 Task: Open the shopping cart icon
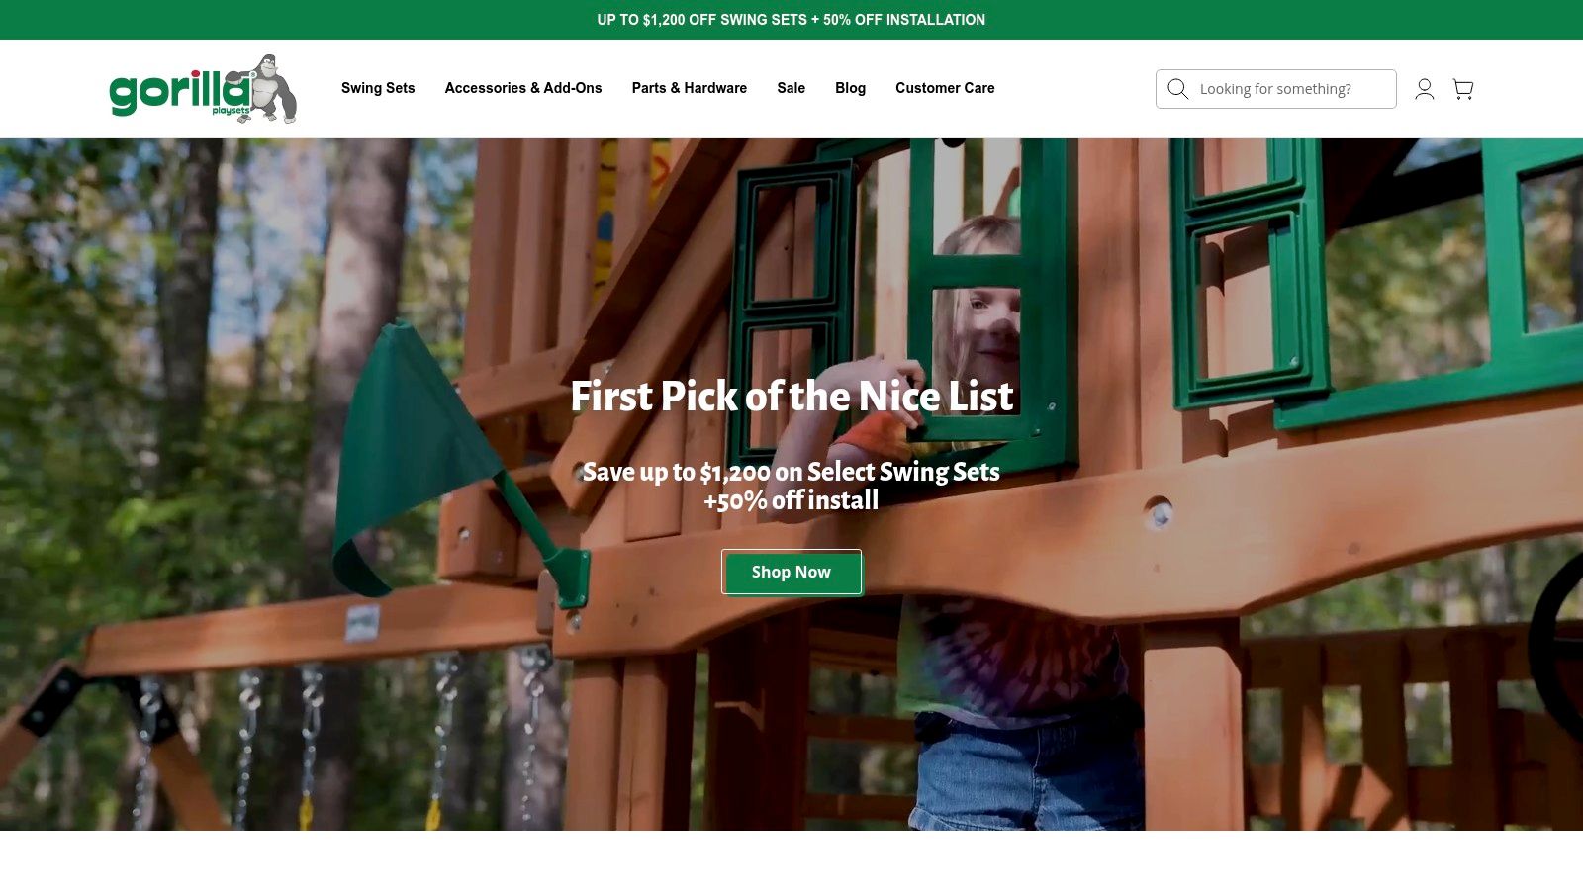1463,89
